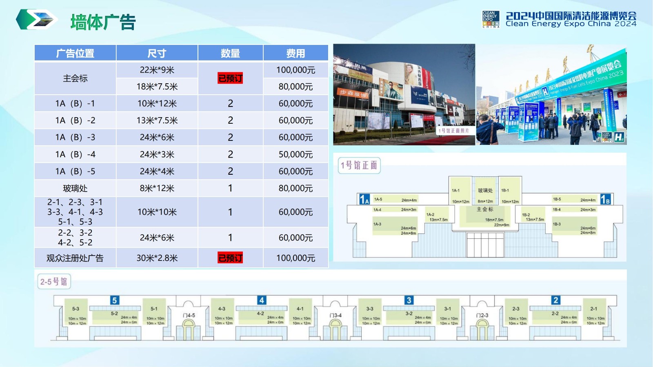This screenshot has width=653, height=367.
Task: Select the 玻璃处 cell in the table
Action: (x=75, y=188)
